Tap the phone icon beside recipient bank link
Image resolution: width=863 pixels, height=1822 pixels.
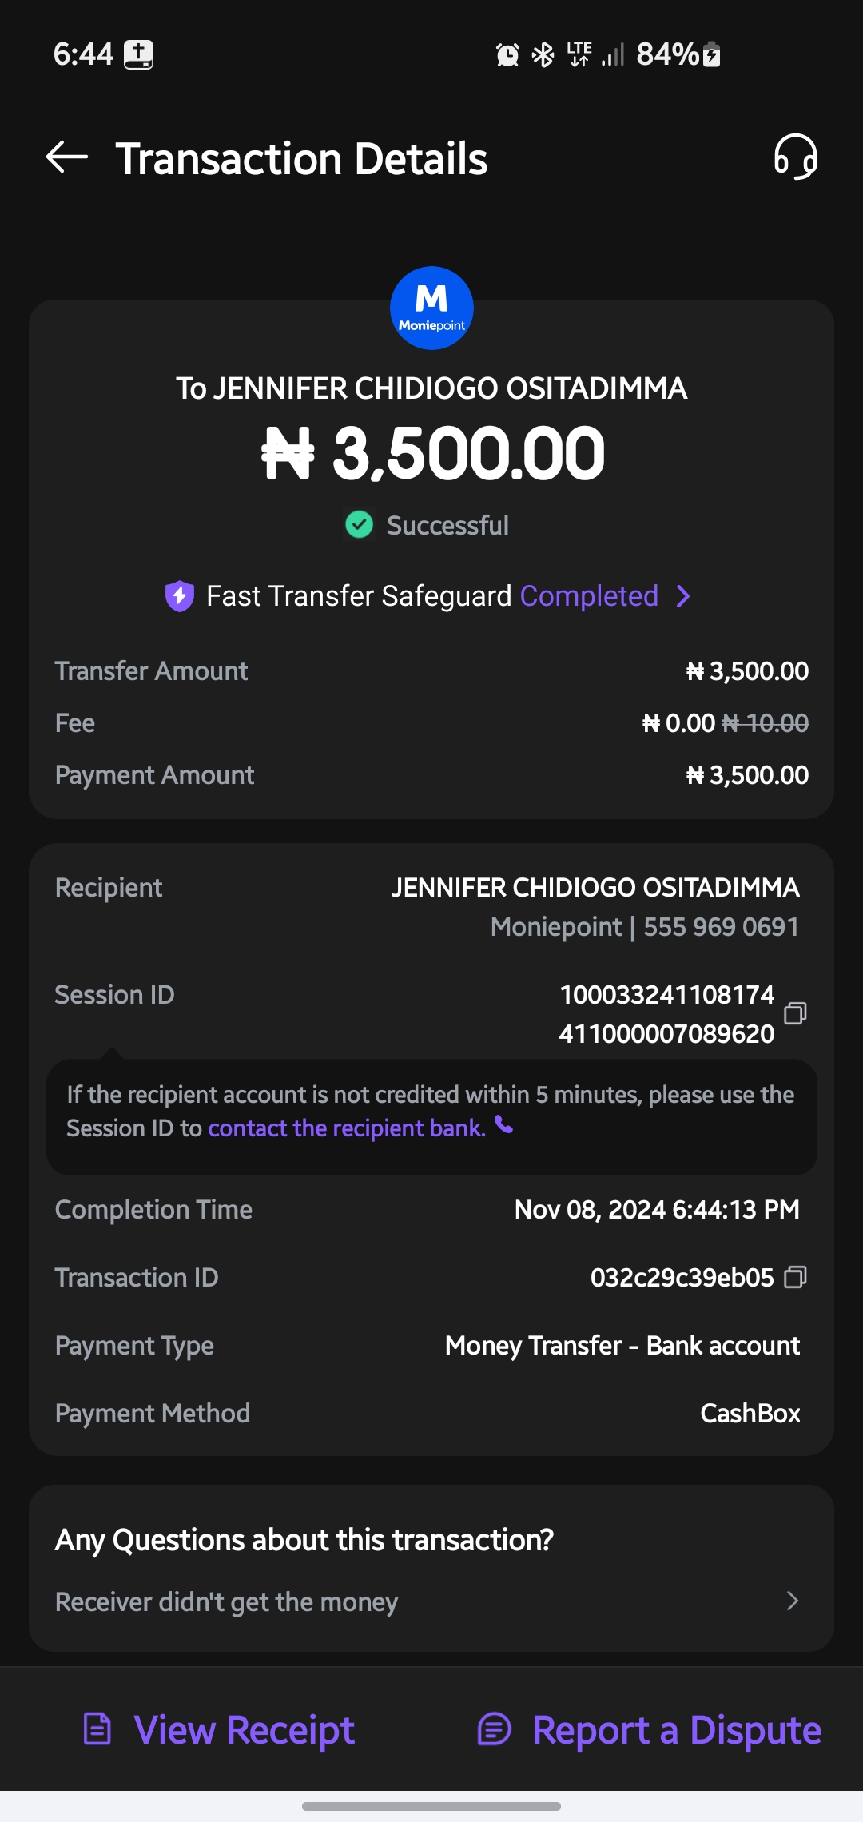504,1126
